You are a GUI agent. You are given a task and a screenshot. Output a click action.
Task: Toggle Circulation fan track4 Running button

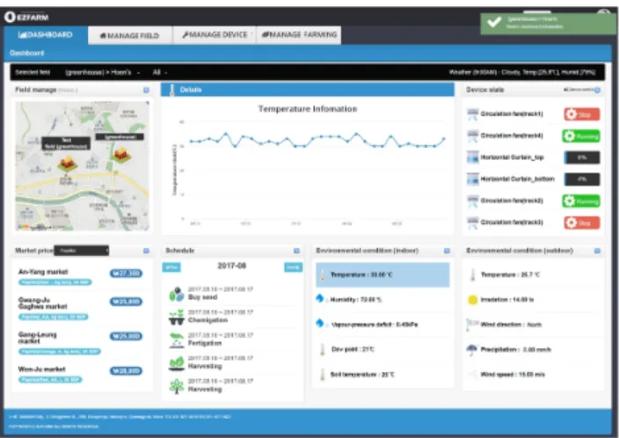[581, 136]
